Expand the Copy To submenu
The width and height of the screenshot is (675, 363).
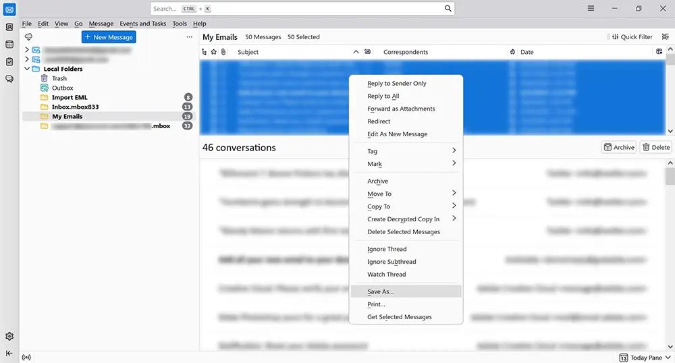pyautogui.click(x=406, y=206)
